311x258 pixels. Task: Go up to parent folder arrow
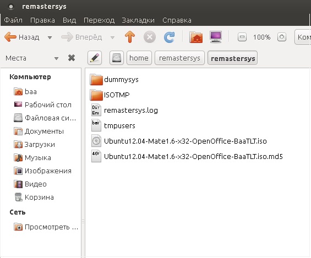130,37
